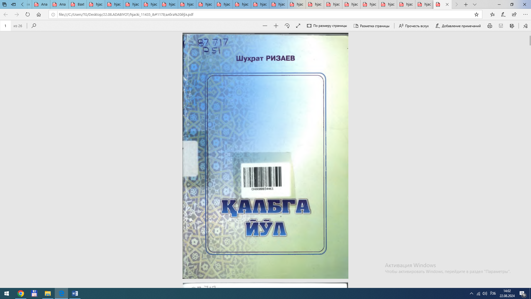Open the tab list dropdown chevron
This screenshot has height=299, width=531.
coord(475,4)
